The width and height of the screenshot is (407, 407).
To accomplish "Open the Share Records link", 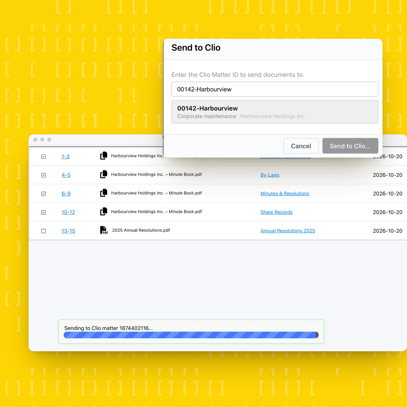I will pos(277,212).
